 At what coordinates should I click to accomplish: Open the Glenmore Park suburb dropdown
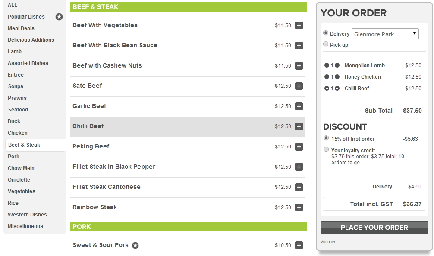(385, 34)
